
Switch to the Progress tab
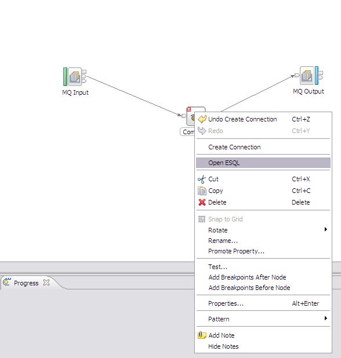coord(26,283)
